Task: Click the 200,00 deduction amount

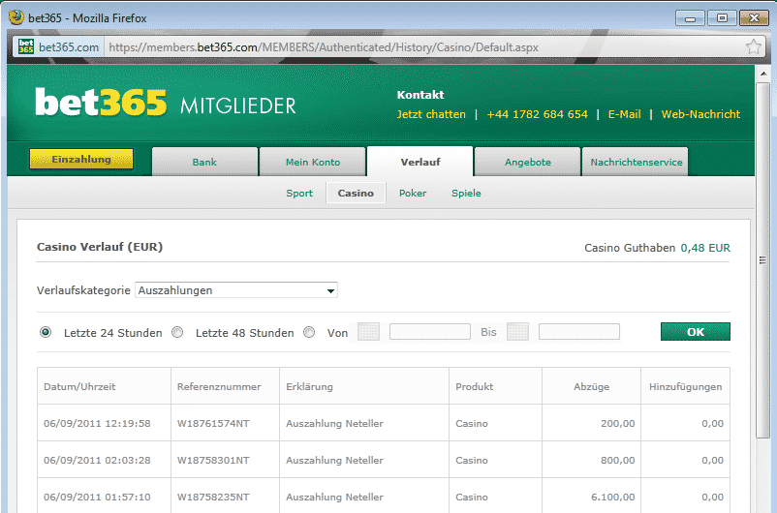Action: (x=617, y=423)
